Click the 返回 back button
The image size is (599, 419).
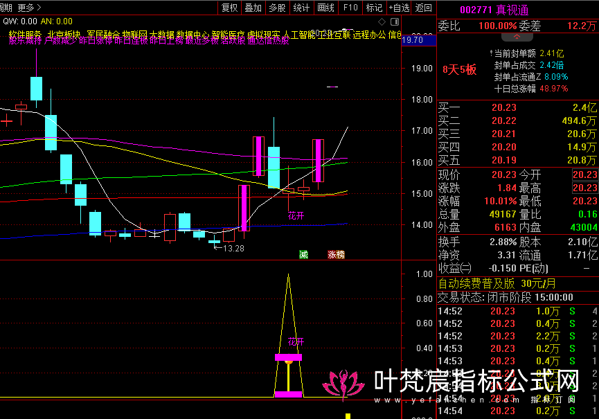(423, 8)
